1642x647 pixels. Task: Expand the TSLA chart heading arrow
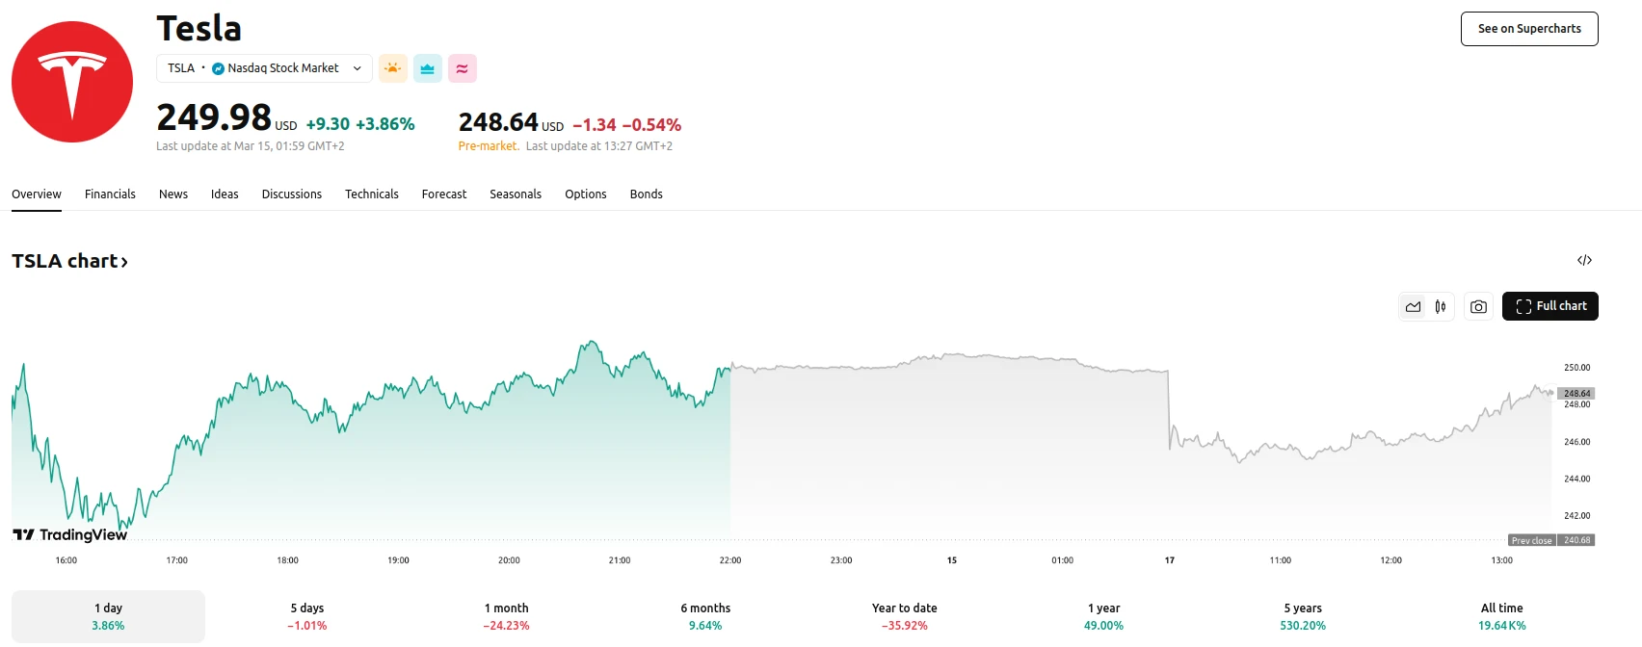(124, 262)
